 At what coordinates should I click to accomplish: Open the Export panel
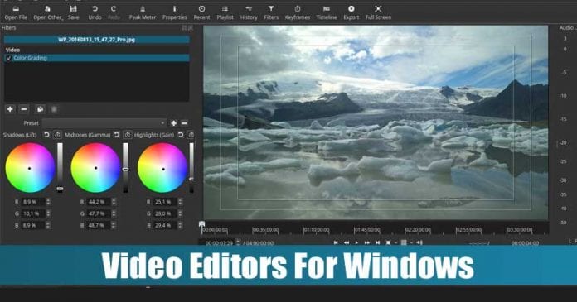[351, 12]
